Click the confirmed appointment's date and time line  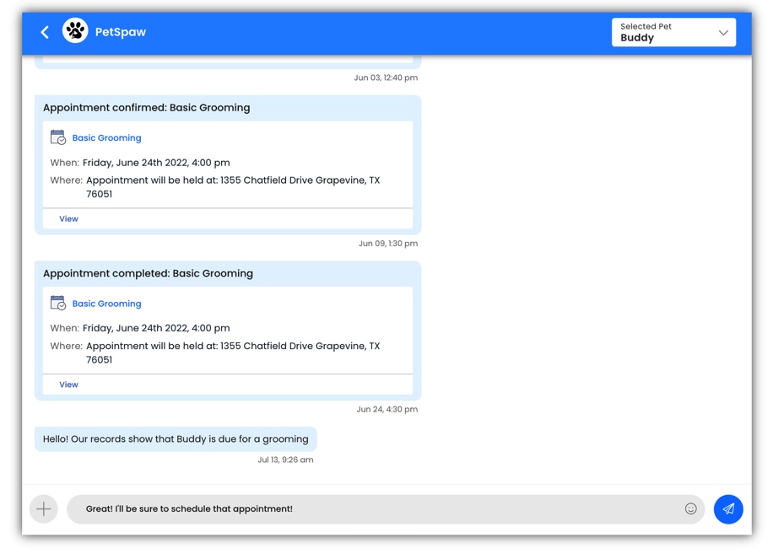(140, 163)
